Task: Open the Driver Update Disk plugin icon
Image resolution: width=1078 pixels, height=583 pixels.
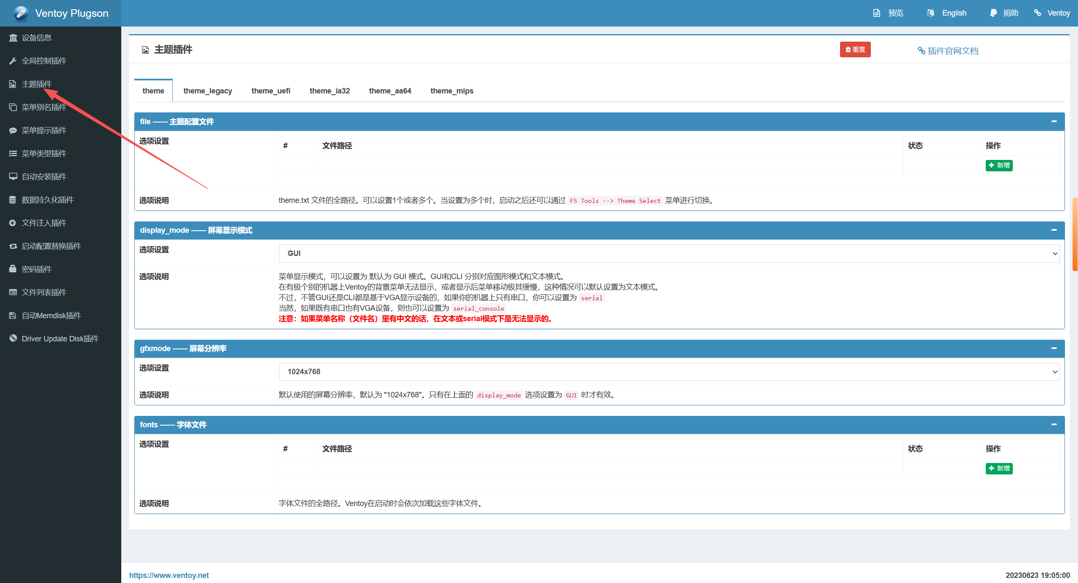Action: point(13,338)
